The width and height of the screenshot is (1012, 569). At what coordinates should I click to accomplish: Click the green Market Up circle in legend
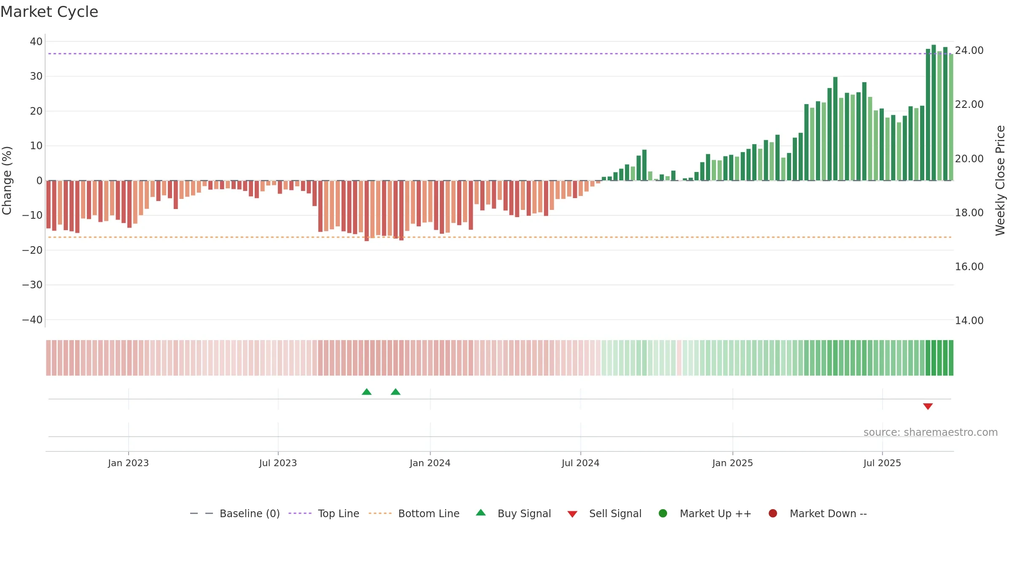tap(663, 513)
